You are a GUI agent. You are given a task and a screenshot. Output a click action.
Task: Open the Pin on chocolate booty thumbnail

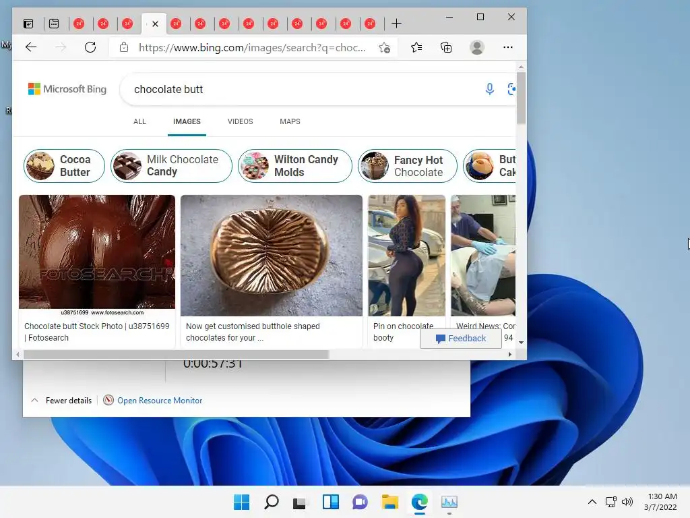pos(406,256)
